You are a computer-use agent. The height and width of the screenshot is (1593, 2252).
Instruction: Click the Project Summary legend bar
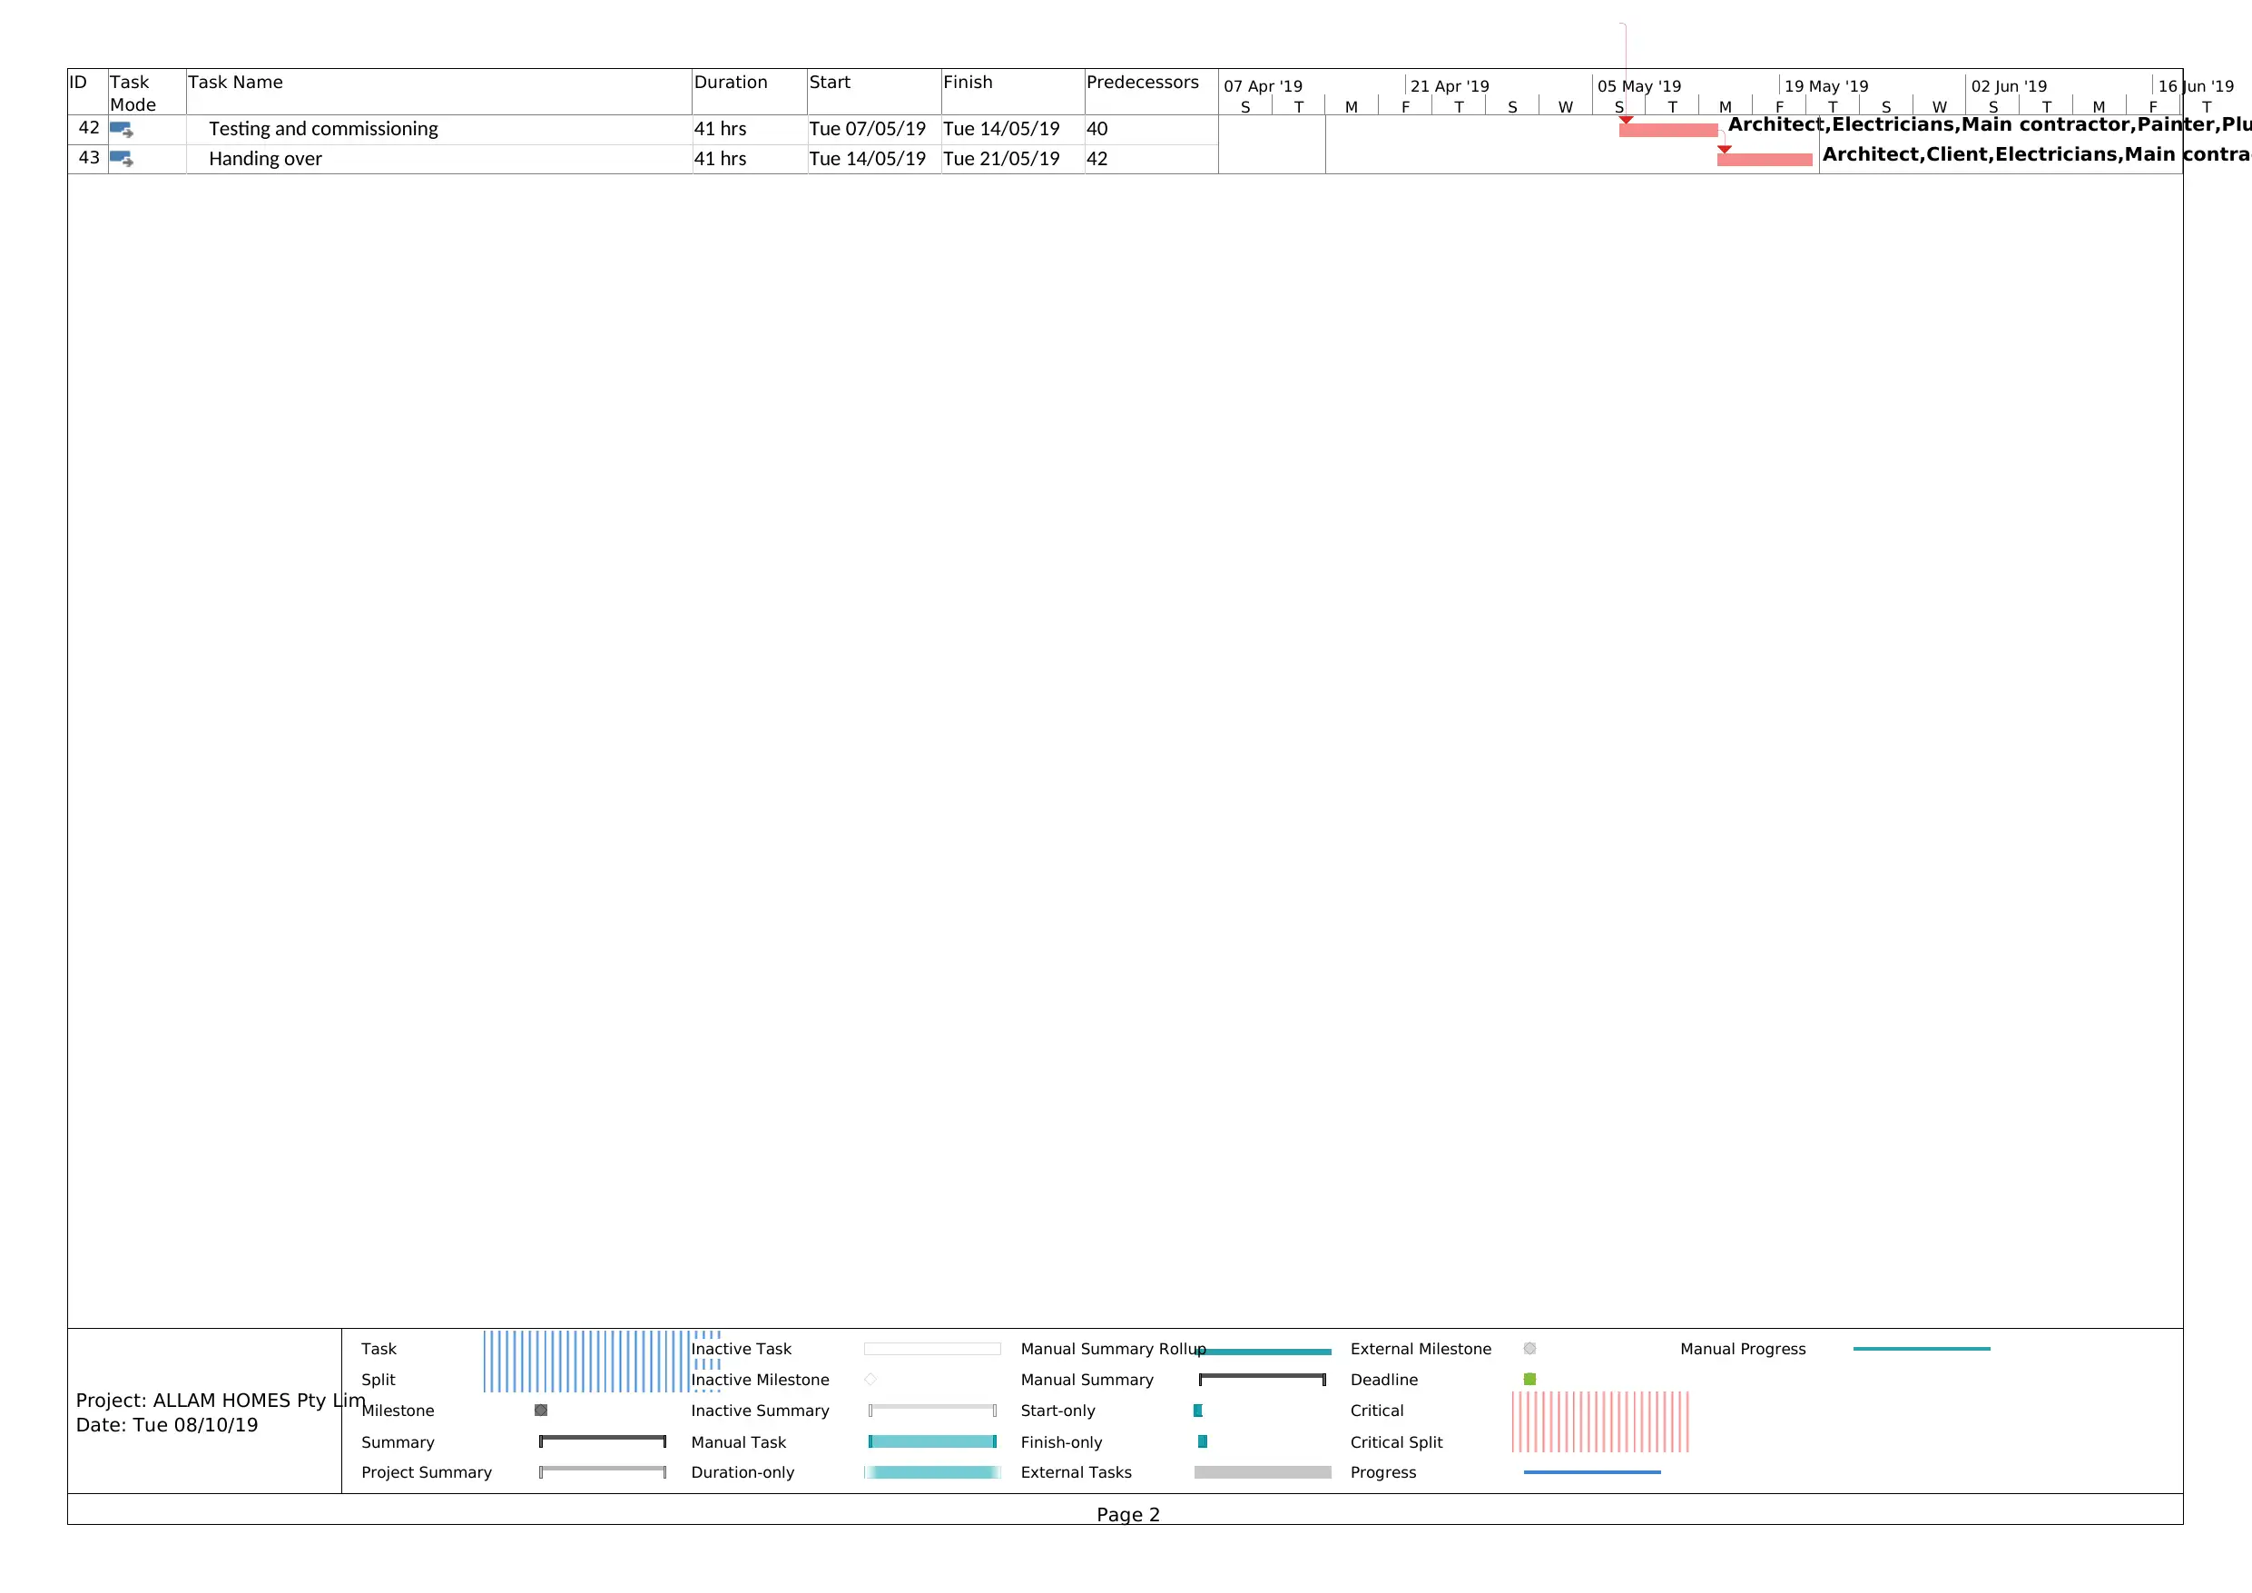602,1471
